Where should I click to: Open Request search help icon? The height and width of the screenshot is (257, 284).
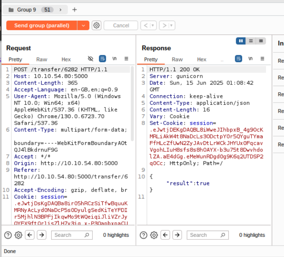(x=8, y=235)
